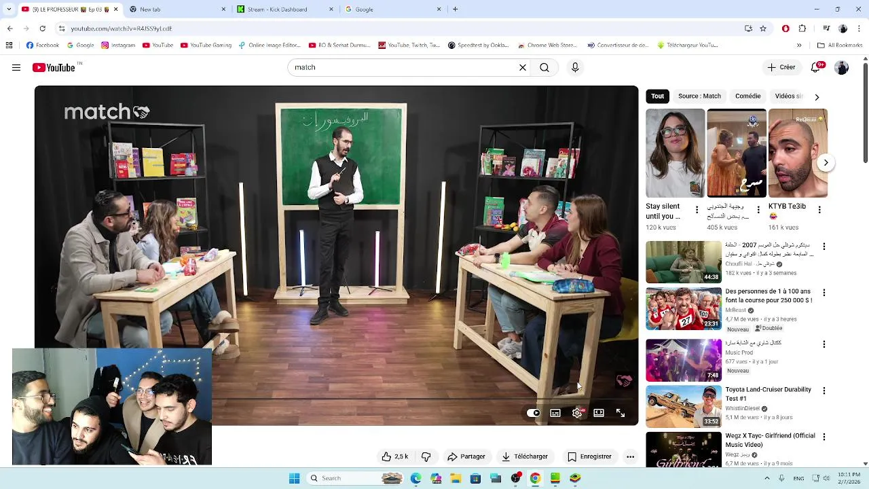The image size is (869, 489).
Task: Open the Toyota Land-Cruiser Durability Test title
Action: pyautogui.click(x=768, y=394)
